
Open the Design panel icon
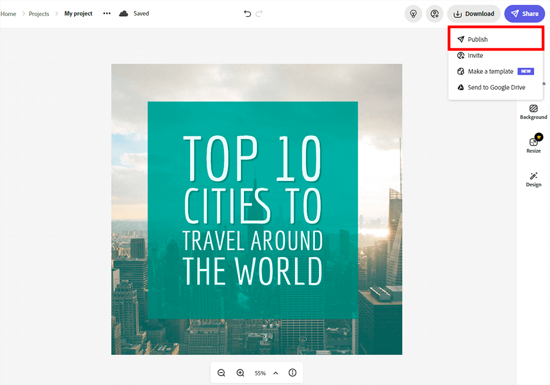pyautogui.click(x=533, y=179)
